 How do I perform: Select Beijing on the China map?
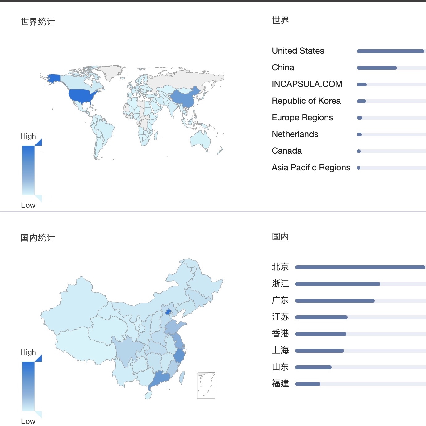click(x=168, y=311)
